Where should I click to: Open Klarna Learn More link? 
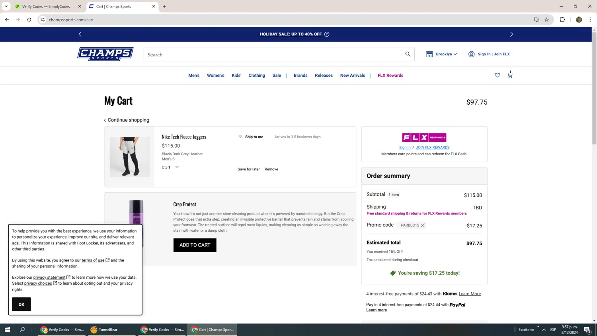pyautogui.click(x=470, y=294)
